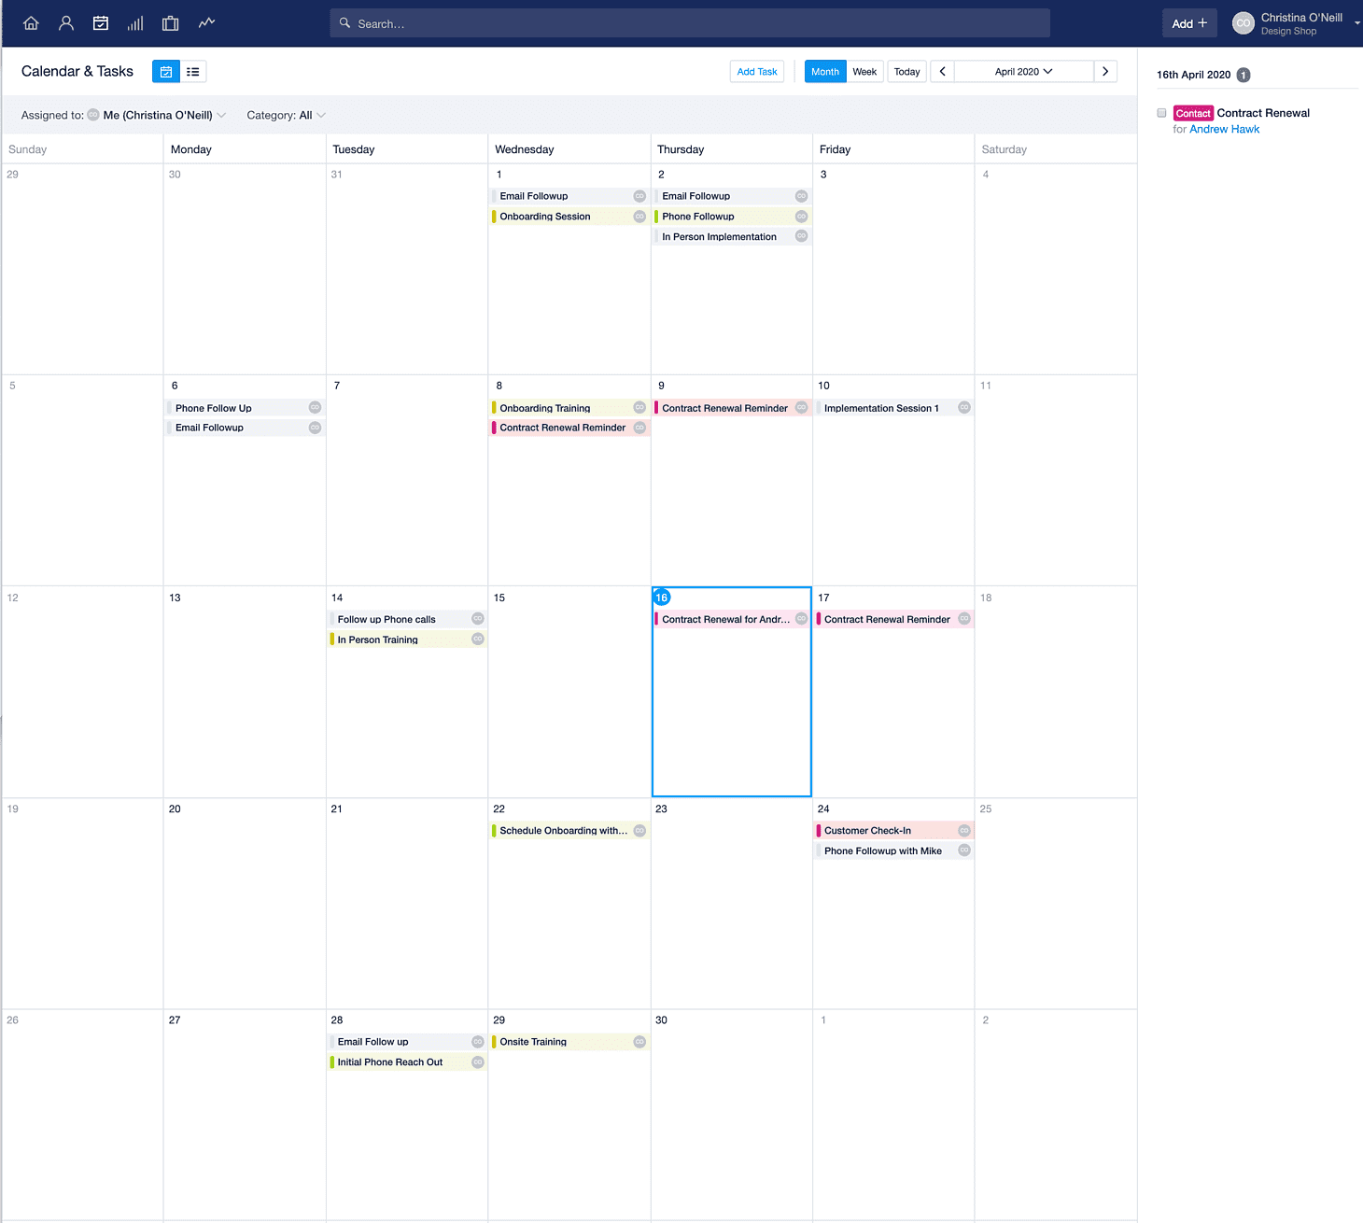Click assignee icon on In Person Training
The height and width of the screenshot is (1223, 1363).
[478, 640]
